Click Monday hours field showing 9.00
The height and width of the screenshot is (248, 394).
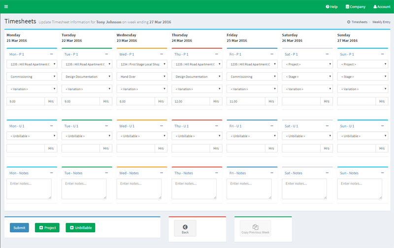[x=26, y=101]
